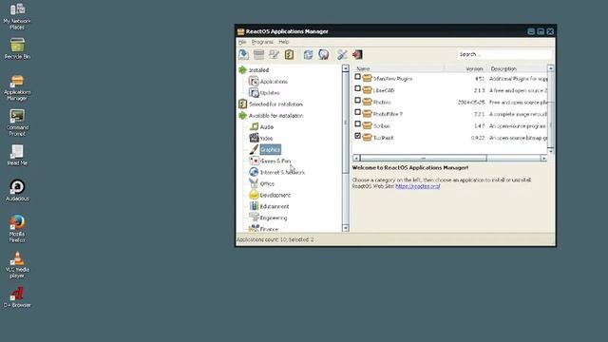This screenshot has width=608, height=342.
Task: Click the Modify toolbar icon
Action: point(274,54)
